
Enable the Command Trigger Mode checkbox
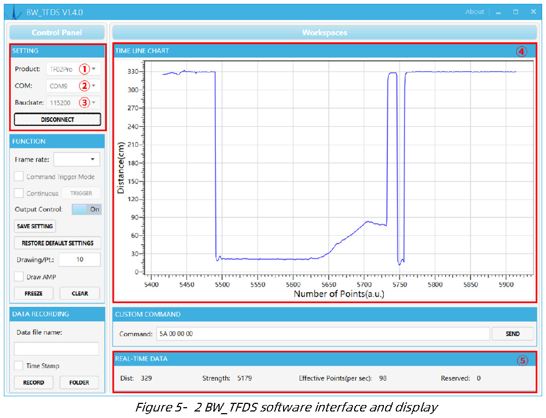pyautogui.click(x=19, y=176)
